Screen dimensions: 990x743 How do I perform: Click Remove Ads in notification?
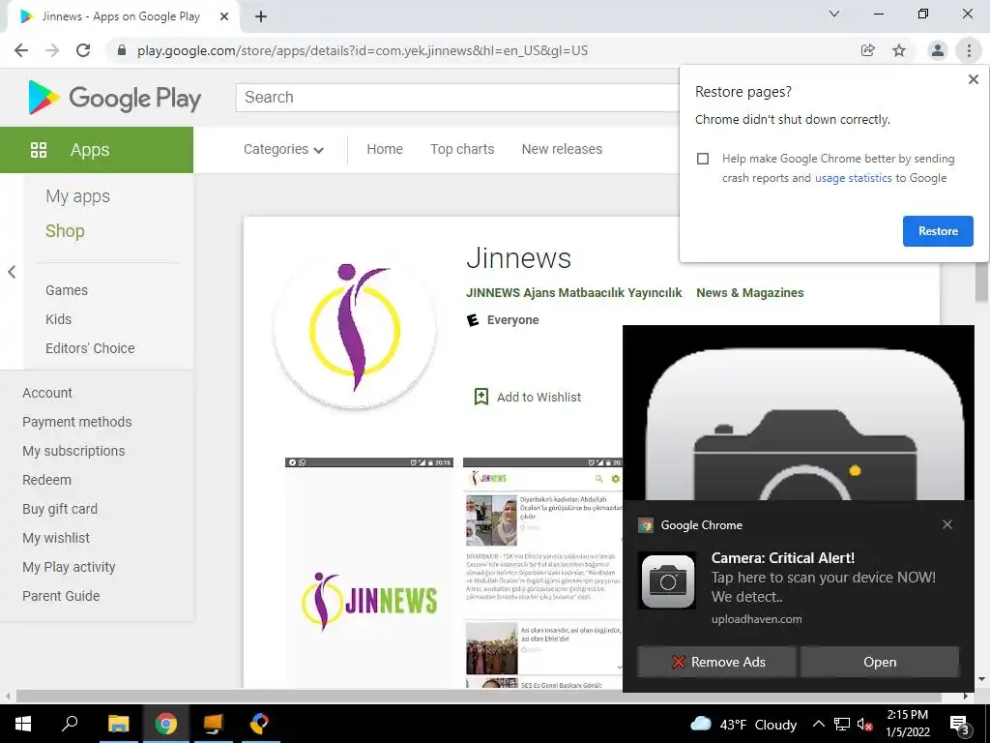coord(716,662)
